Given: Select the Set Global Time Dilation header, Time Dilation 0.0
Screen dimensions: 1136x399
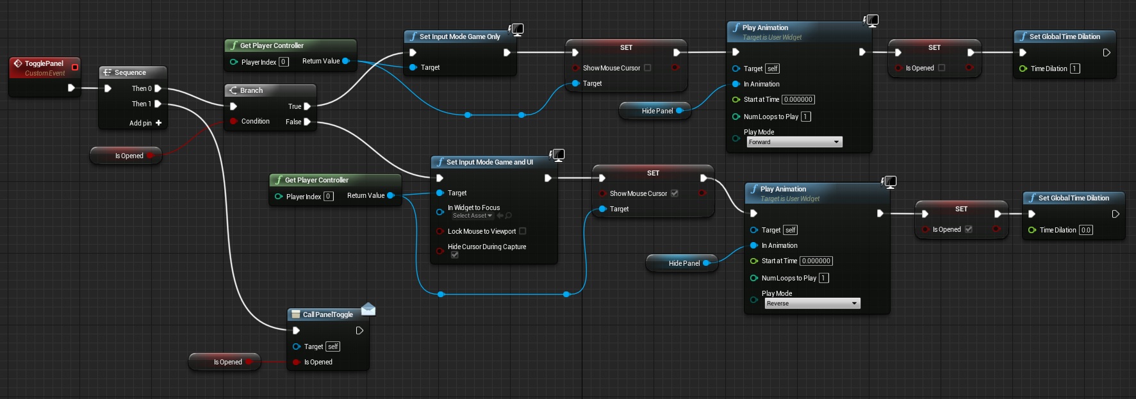Looking at the screenshot, I should coord(1074,198).
